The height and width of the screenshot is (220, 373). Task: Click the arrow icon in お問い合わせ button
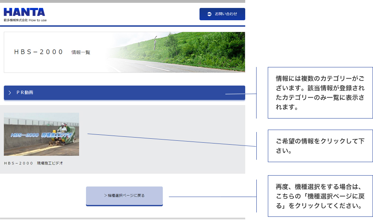click(x=210, y=14)
